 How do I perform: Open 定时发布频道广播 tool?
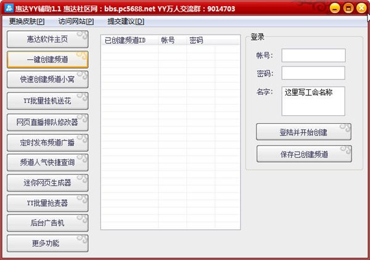47,142
